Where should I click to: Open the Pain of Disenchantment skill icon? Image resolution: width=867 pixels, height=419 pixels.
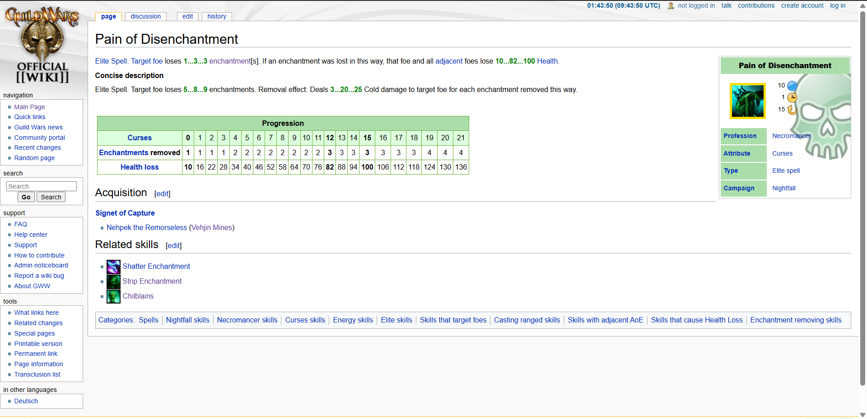point(748,101)
